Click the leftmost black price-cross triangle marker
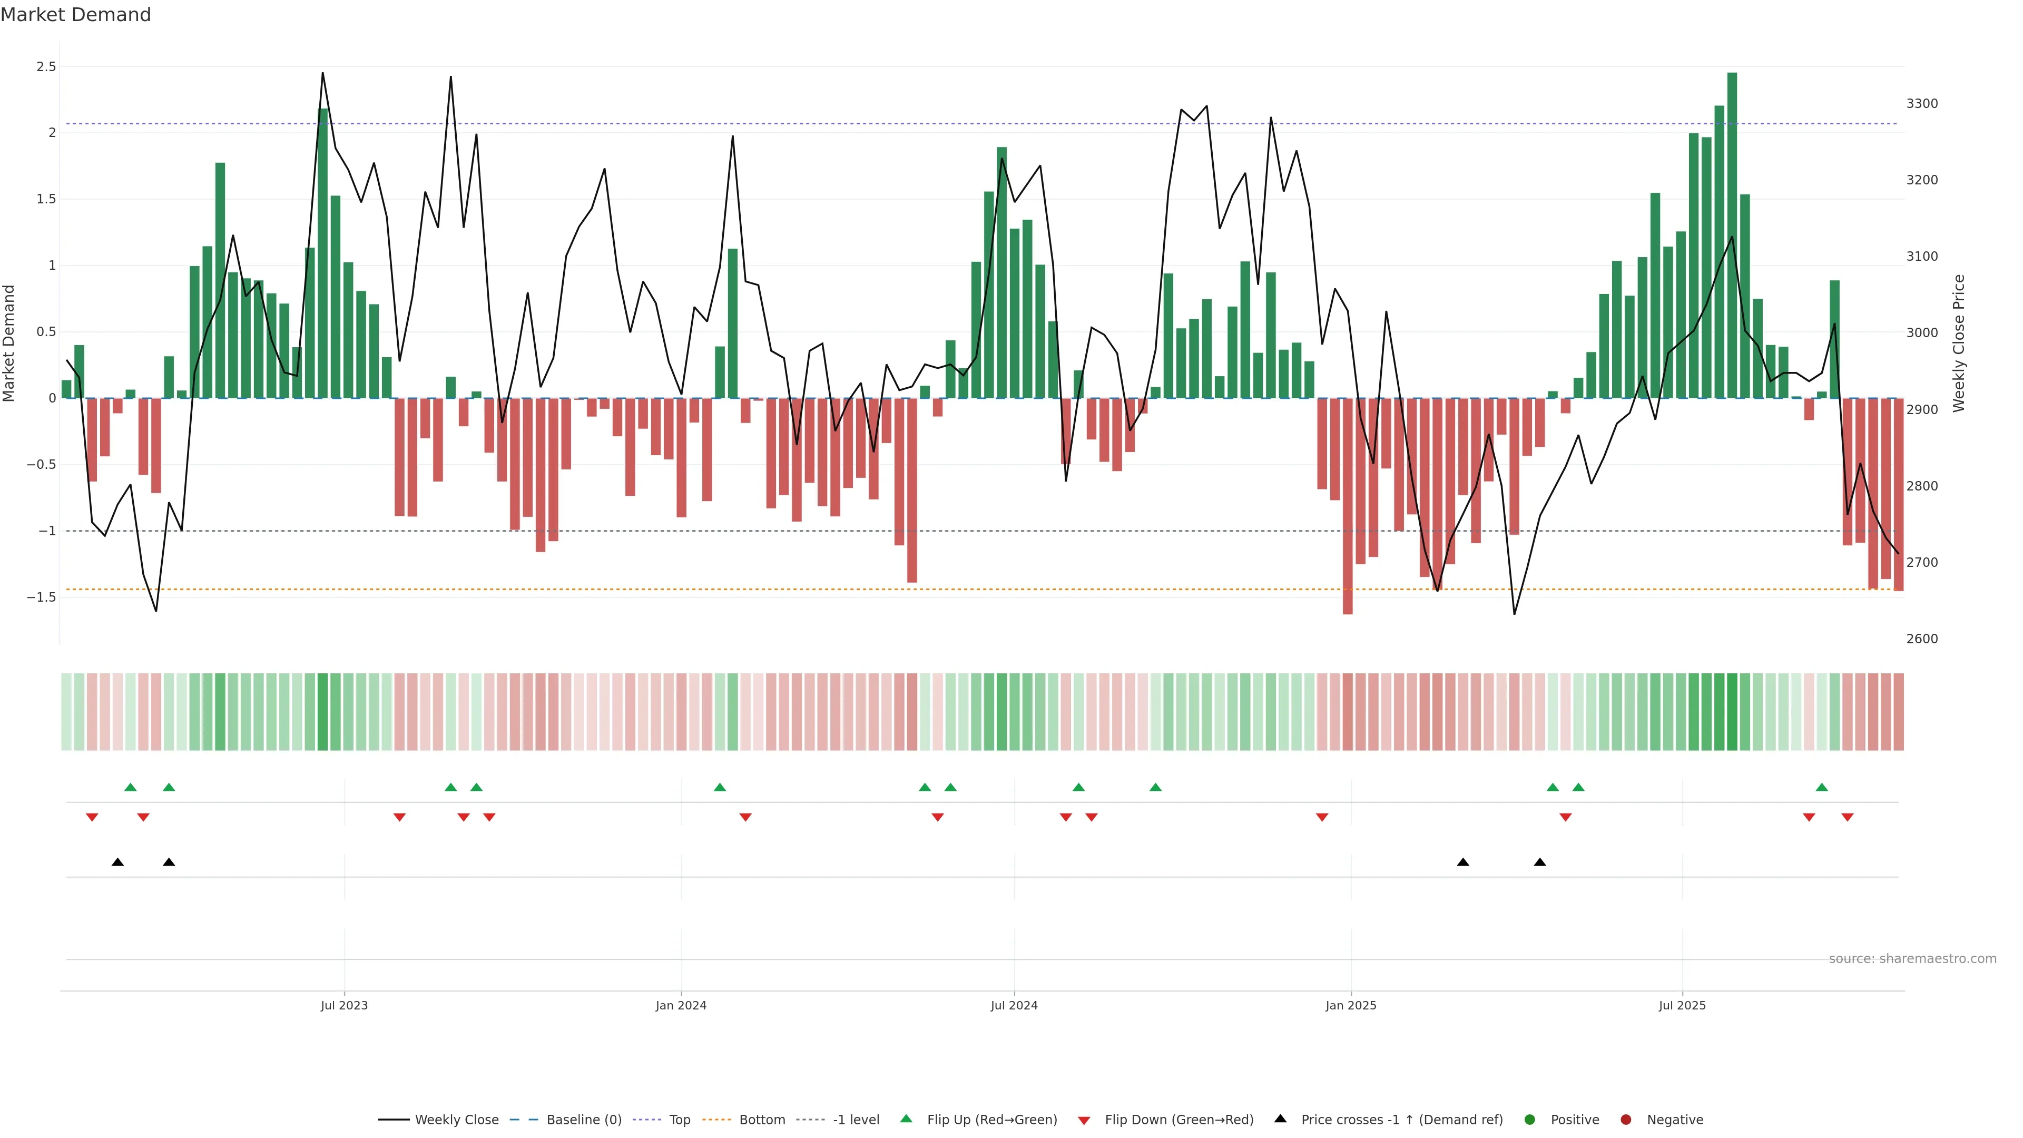 (118, 862)
